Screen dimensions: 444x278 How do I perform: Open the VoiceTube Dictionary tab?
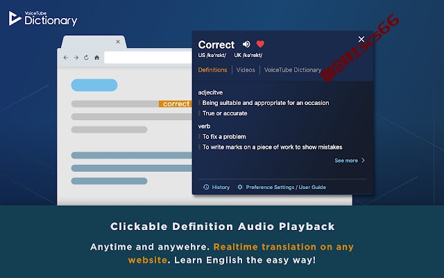293,69
